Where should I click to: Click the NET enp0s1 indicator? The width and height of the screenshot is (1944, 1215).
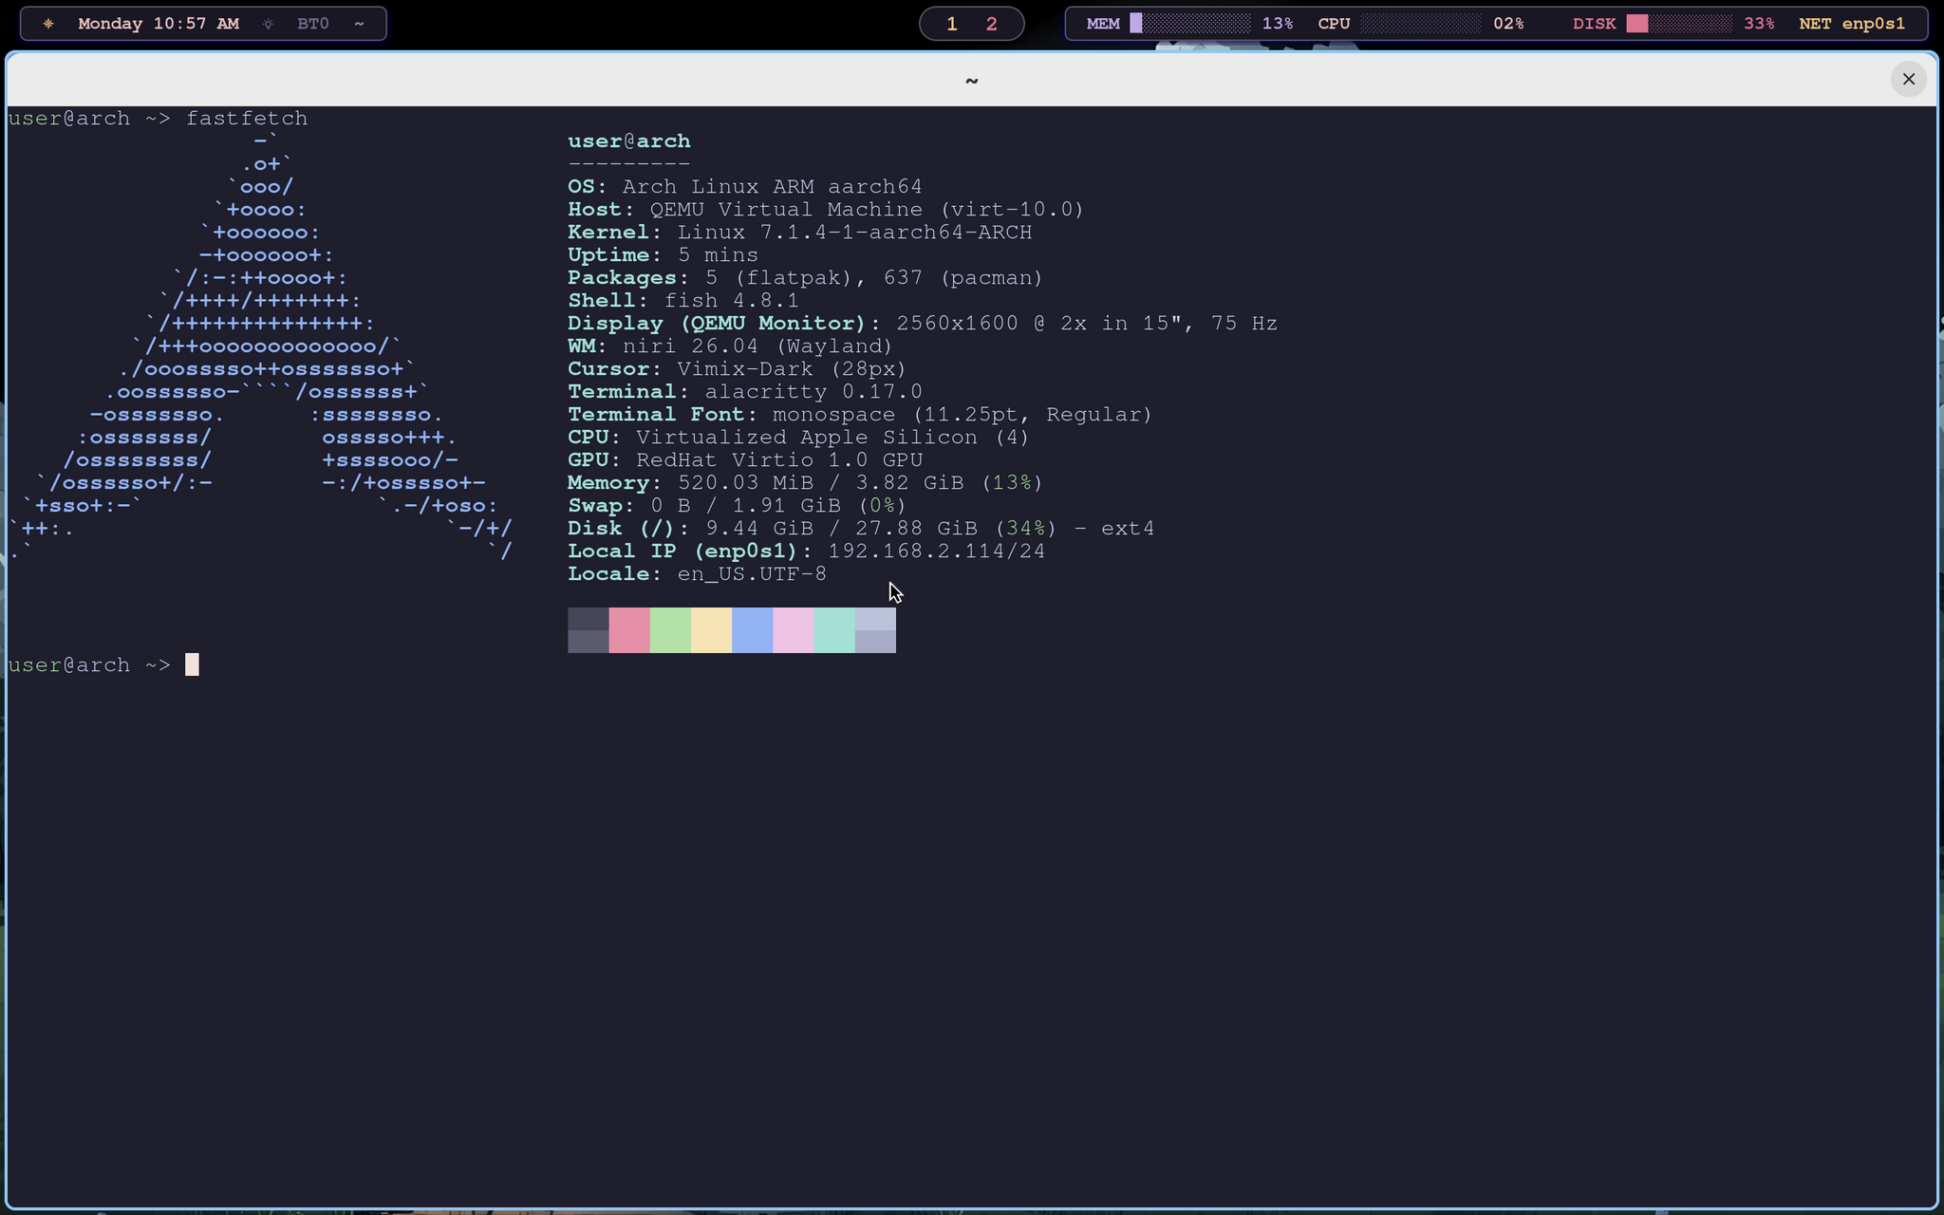[x=1852, y=24]
